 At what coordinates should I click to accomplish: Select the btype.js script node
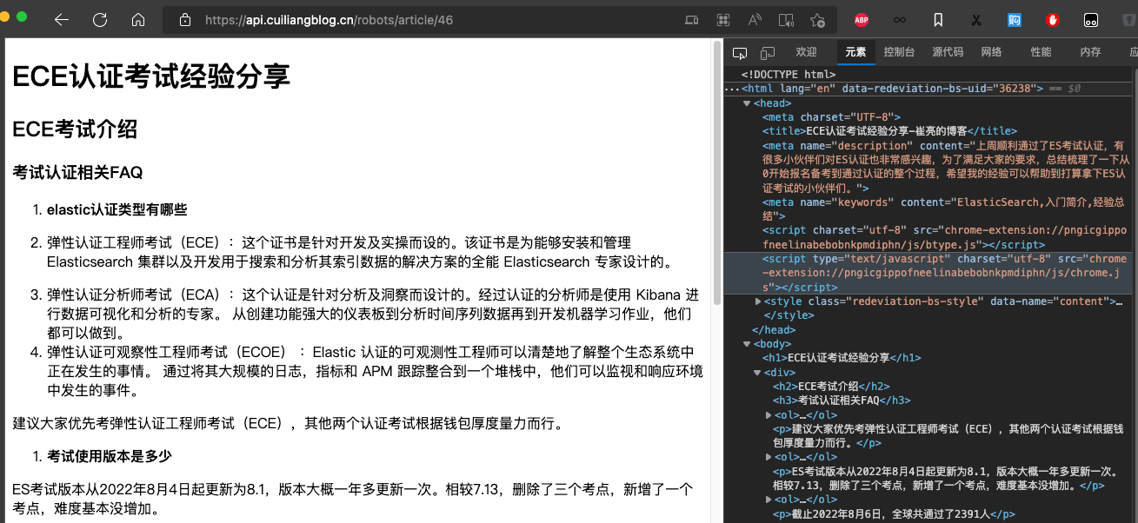pyautogui.click(x=945, y=237)
